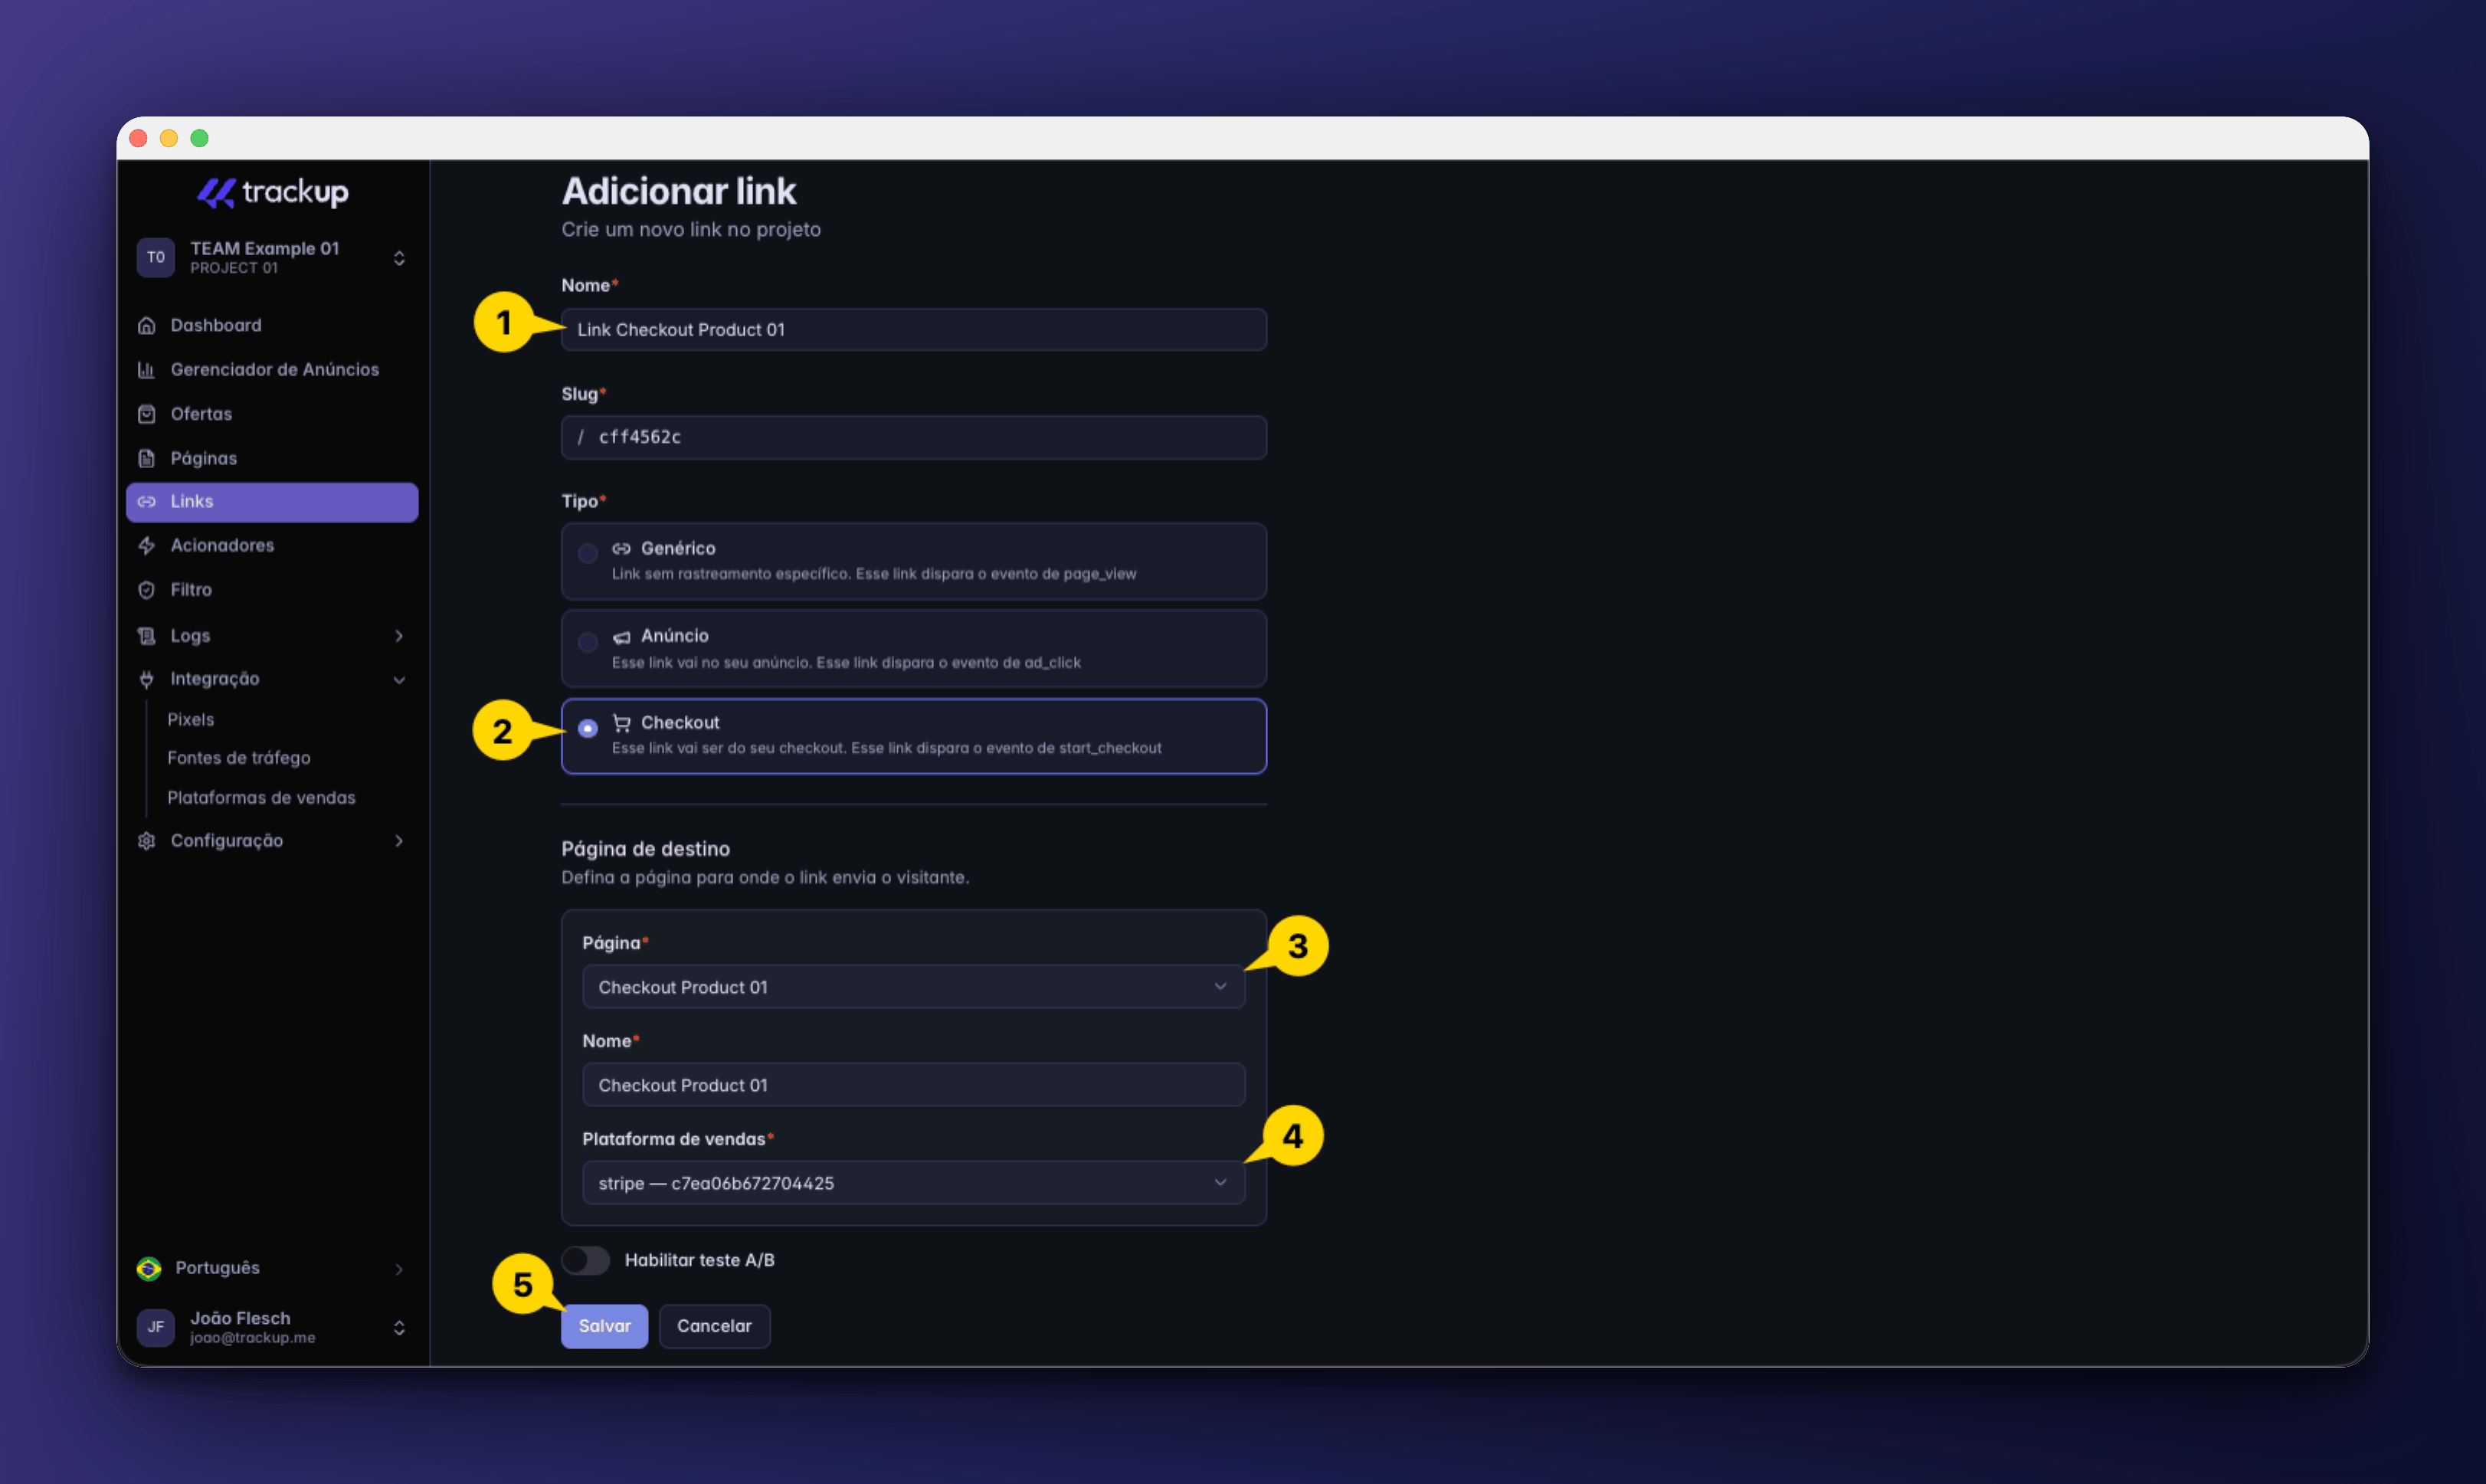Open Fontes de tráfego
This screenshot has width=2486, height=1484.
[x=239, y=758]
